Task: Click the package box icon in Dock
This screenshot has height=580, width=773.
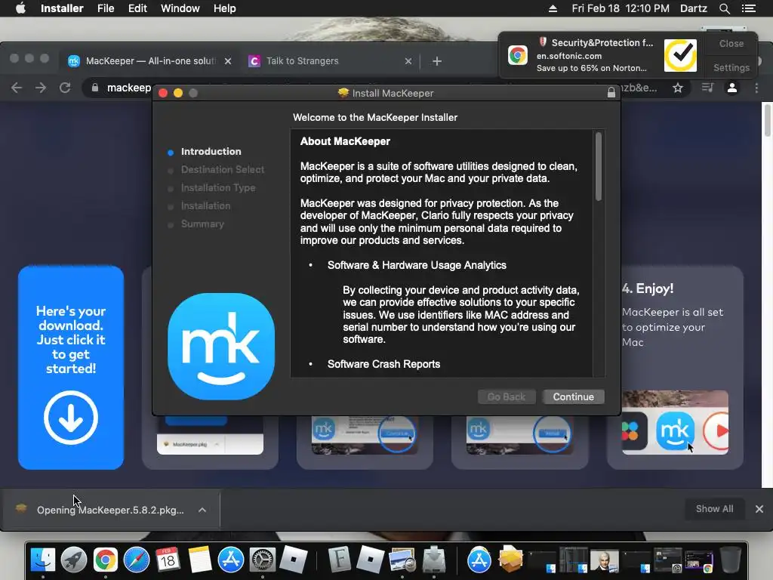Action: coord(511,560)
